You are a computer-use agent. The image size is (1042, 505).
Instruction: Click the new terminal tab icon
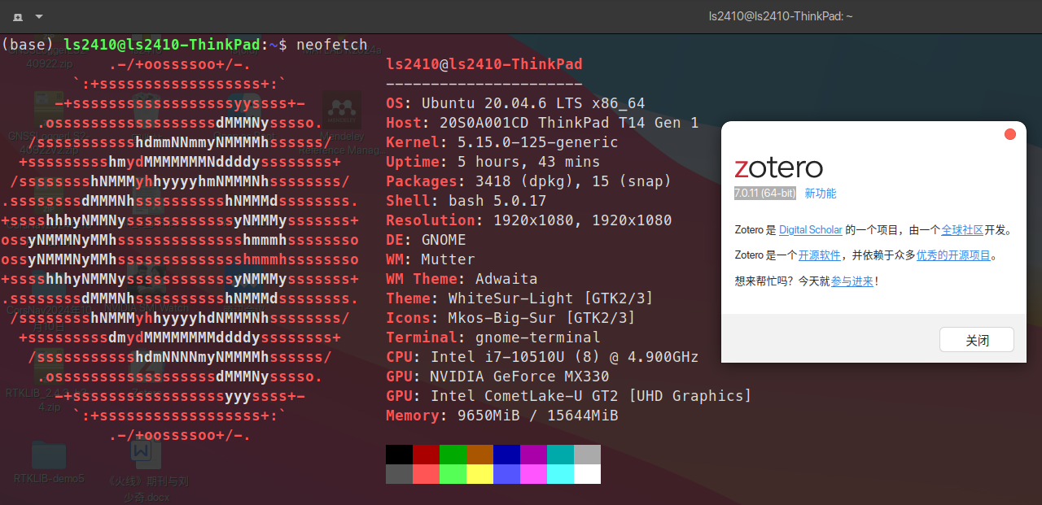tap(18, 16)
